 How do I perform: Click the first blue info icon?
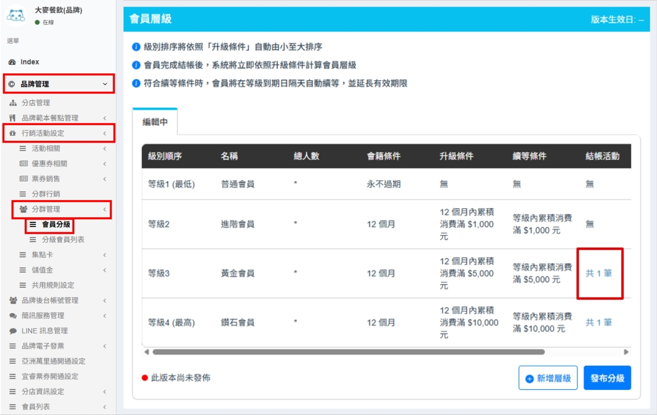tap(136, 47)
